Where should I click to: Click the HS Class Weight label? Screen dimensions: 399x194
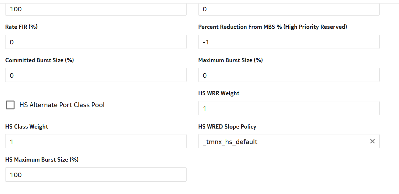coord(27,127)
